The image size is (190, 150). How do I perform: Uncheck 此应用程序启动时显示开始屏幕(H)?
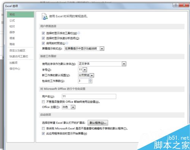[x=43, y=133]
